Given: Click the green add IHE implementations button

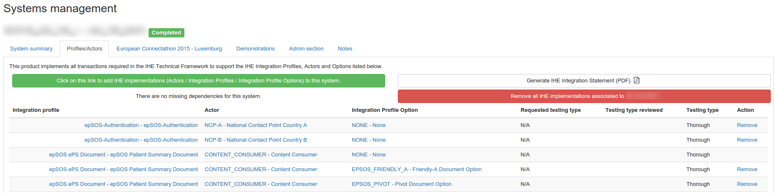Looking at the screenshot, I should click(198, 81).
